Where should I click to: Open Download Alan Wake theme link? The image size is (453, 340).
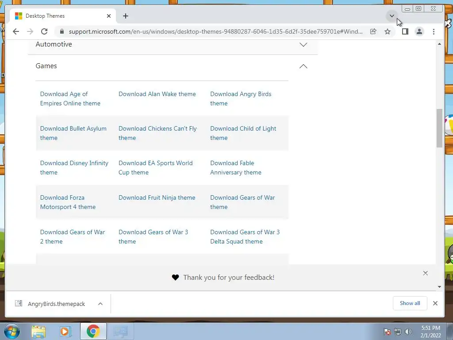pos(157,94)
